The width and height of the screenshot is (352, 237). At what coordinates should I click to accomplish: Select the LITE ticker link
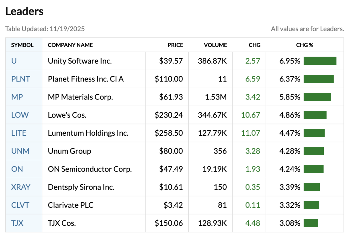(x=19, y=133)
